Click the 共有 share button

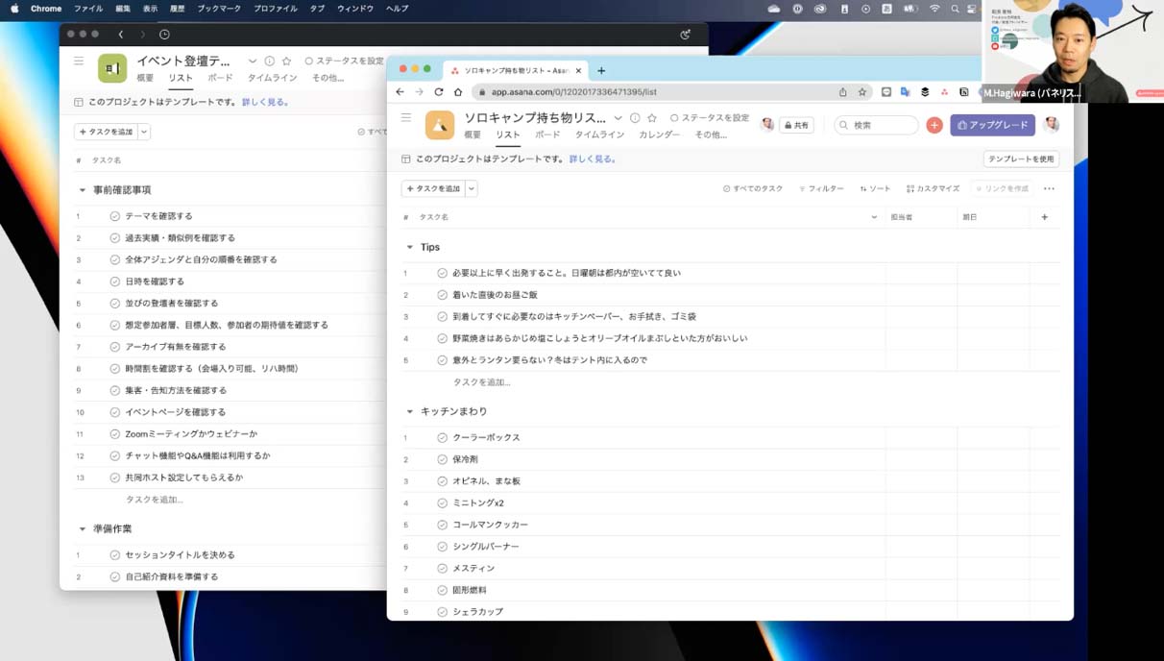(x=796, y=125)
